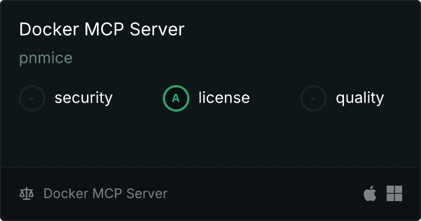Click the Docker MCP Server footer license text

click(x=105, y=193)
